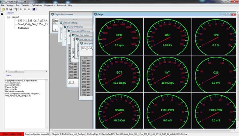Click the round record toolbar icon

coord(25,9)
